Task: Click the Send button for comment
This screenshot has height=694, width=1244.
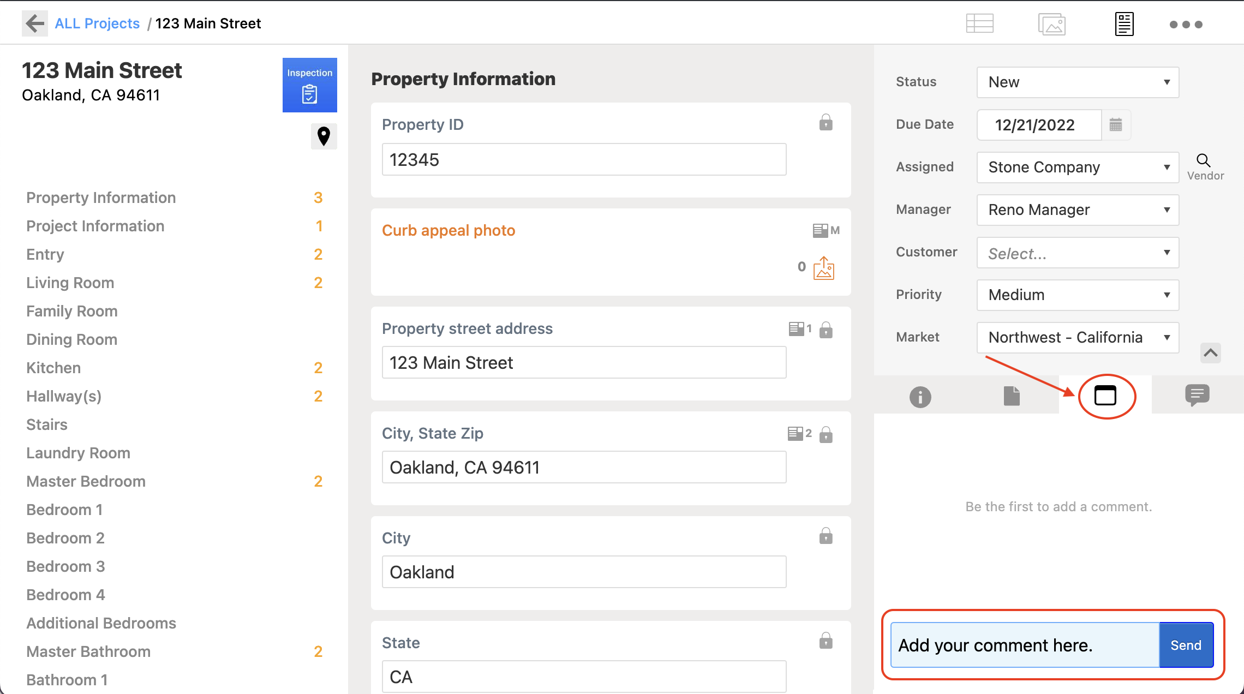Action: pyautogui.click(x=1187, y=645)
